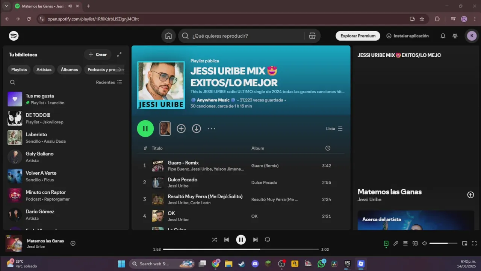Open a new browser tab

88,6
